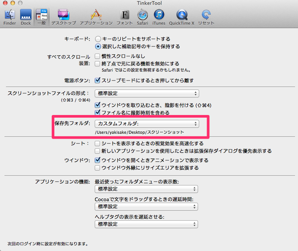Image resolution: width=298 pixels, height=251 pixels.
Task: Toggle ウインドウを取り込むとき、陰影を付ける checkbox
Action: (97, 105)
